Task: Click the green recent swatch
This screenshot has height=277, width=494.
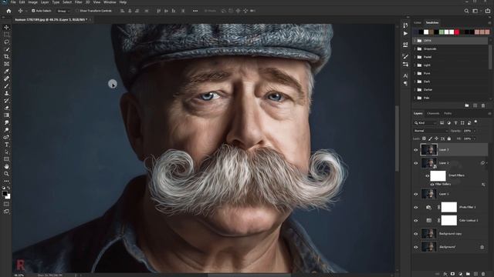Action: click(x=442, y=32)
